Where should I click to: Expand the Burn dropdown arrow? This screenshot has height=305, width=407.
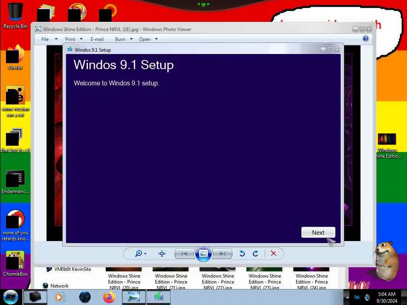[131, 39]
